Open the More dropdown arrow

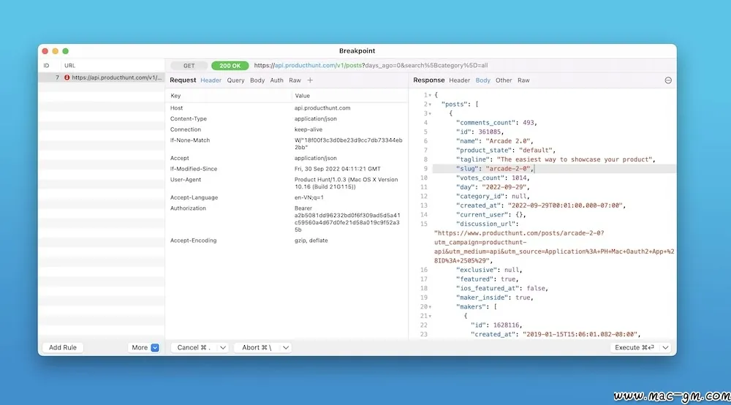click(x=155, y=348)
